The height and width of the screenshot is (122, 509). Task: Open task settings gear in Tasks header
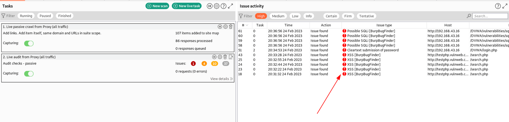217,6
